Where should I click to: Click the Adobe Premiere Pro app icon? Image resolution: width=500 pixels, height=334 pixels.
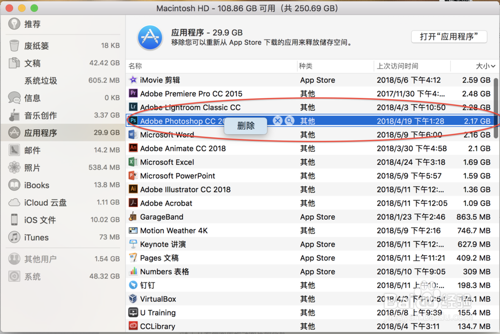133,93
